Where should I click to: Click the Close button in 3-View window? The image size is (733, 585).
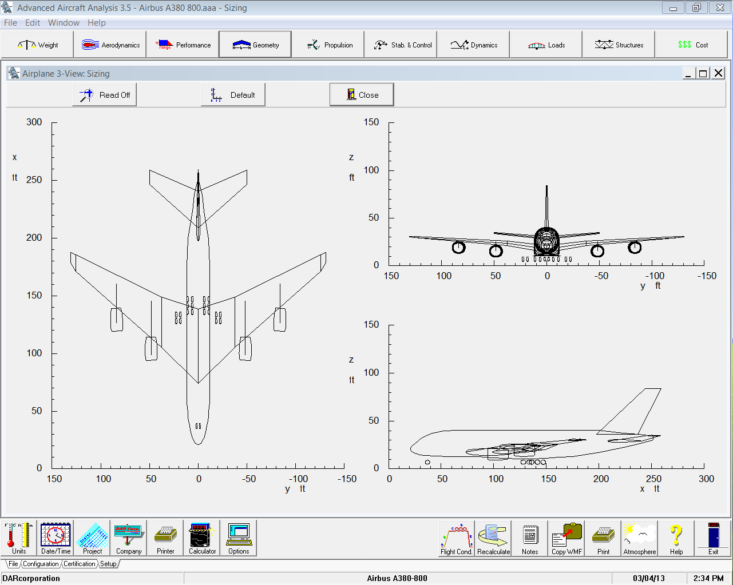[362, 95]
